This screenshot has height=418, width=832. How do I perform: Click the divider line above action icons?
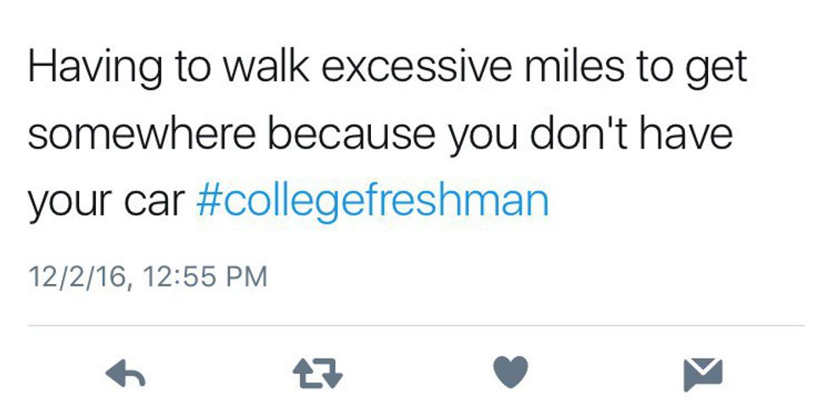[x=416, y=326]
